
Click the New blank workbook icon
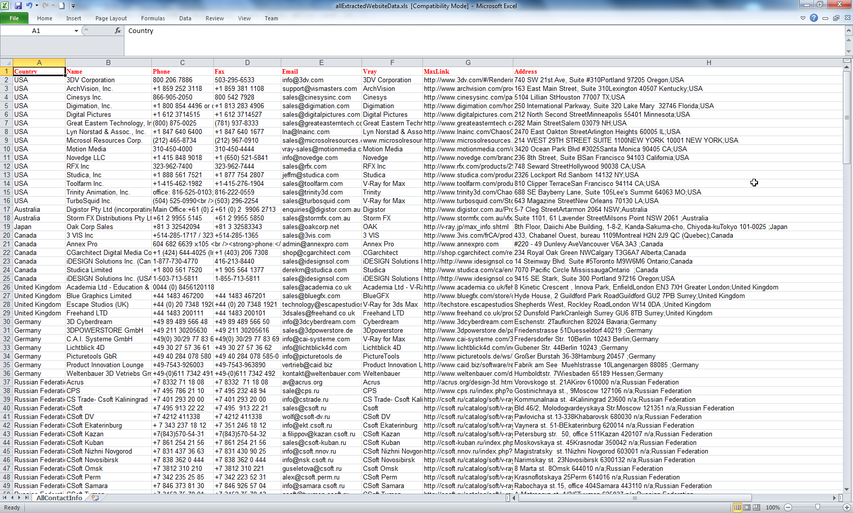pos(61,6)
